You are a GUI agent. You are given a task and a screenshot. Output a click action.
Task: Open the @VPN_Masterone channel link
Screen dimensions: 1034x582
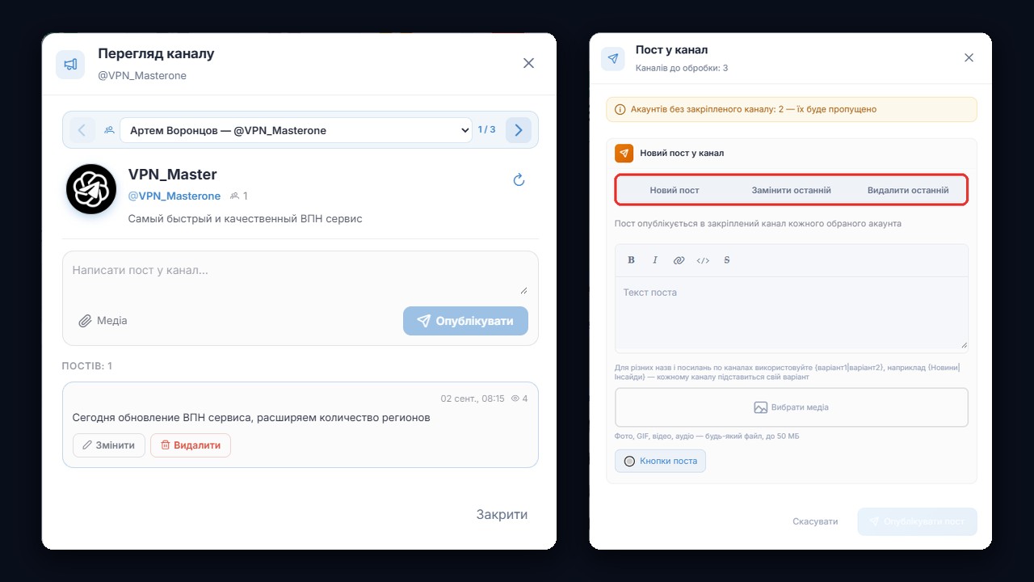pyautogui.click(x=174, y=196)
